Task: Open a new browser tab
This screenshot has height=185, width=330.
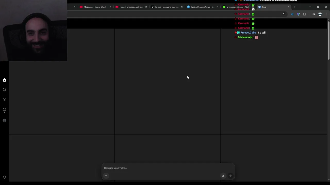Action: (295, 7)
